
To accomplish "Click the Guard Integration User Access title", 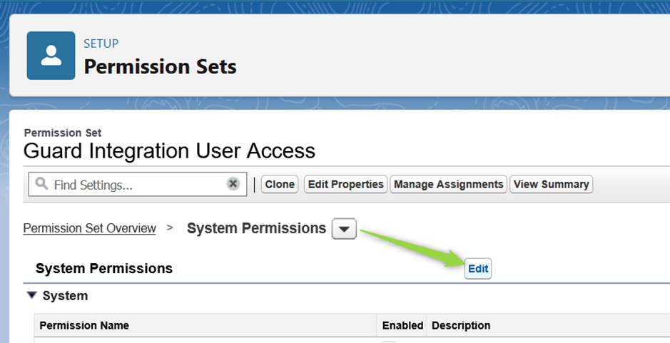I will click(169, 151).
